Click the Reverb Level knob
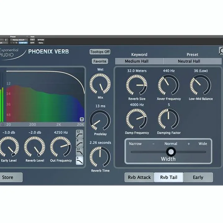Viewport: 223px width, 223px height. coord(35,146)
